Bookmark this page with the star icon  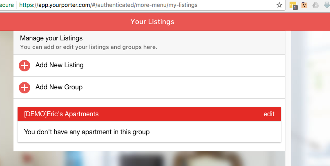[x=279, y=5]
